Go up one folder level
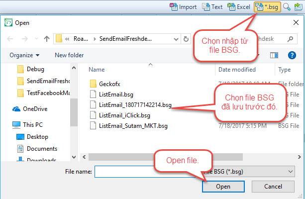The width and height of the screenshot is (305, 199). [x=47, y=39]
